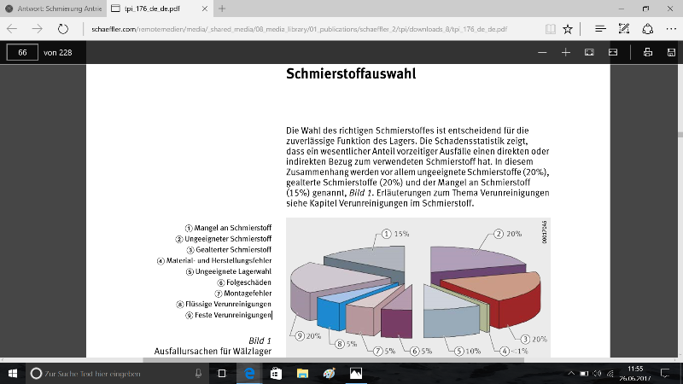Screen dimensions: 683x384
Task: Open Task View in taskbar
Action: (222, 373)
